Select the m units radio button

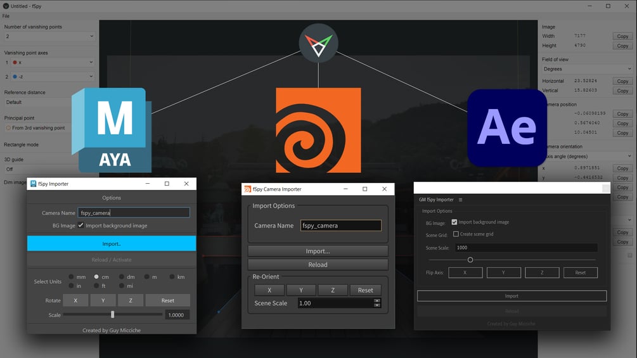[146, 277]
